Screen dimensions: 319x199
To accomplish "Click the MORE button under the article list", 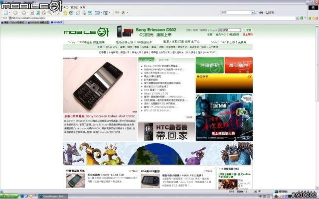I will click(x=189, y=117).
